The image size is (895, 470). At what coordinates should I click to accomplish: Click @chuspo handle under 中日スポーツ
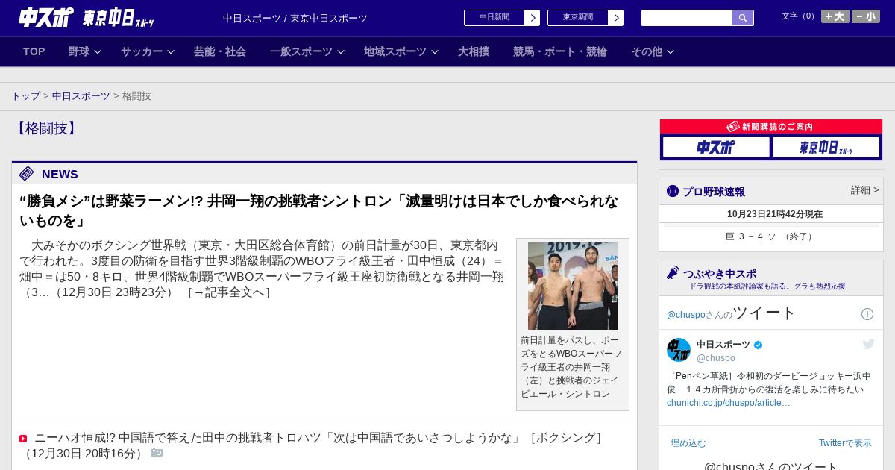click(x=716, y=358)
